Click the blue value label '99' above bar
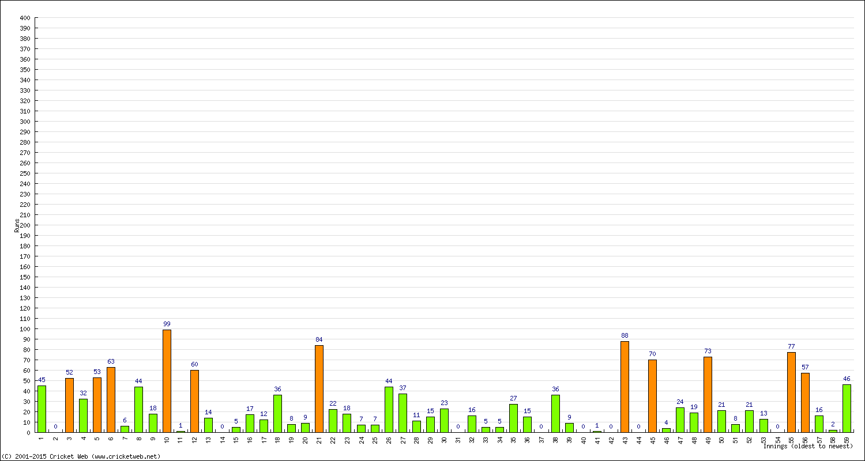The width and height of the screenshot is (865, 461). click(x=167, y=324)
